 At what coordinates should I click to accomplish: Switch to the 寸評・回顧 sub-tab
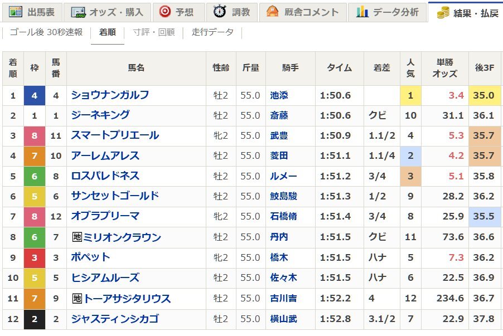(153, 32)
